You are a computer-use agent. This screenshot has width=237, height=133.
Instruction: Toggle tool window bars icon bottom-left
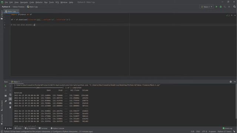(1, 132)
